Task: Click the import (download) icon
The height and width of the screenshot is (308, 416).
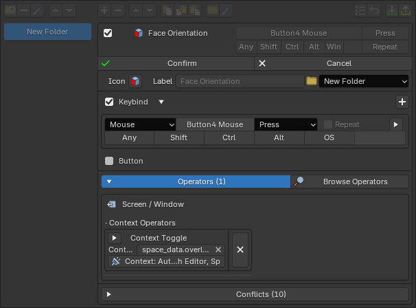Action: click(x=392, y=10)
